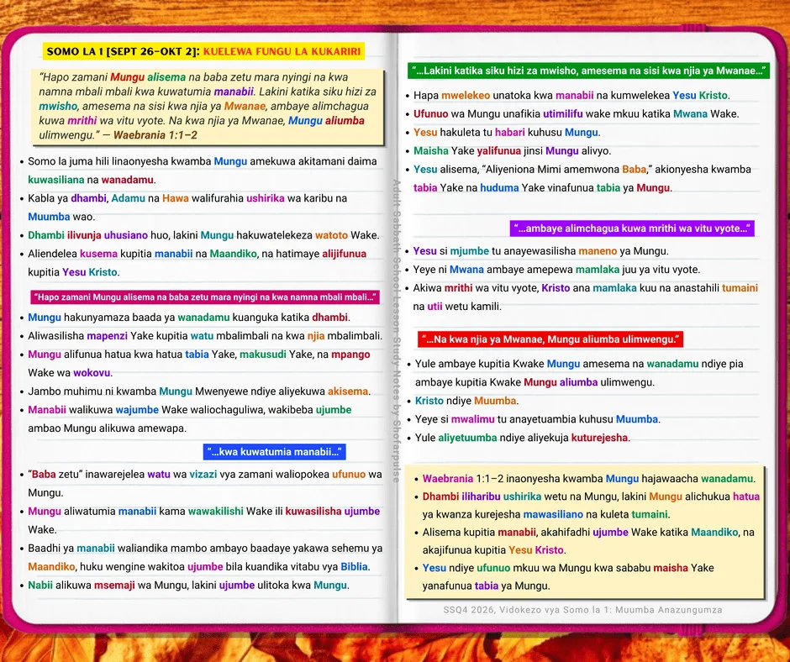Image resolution: width=790 pixels, height=662 pixels.
Task: Select the green word "Nabii" at line start
Action: pyautogui.click(x=40, y=586)
